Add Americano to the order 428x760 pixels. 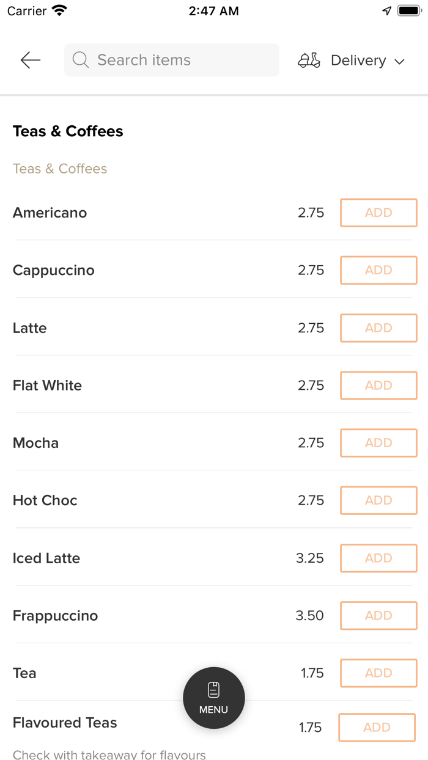[x=378, y=213]
